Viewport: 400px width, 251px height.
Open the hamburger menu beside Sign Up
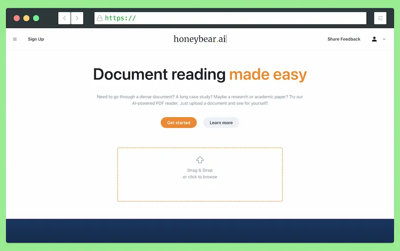[15, 39]
